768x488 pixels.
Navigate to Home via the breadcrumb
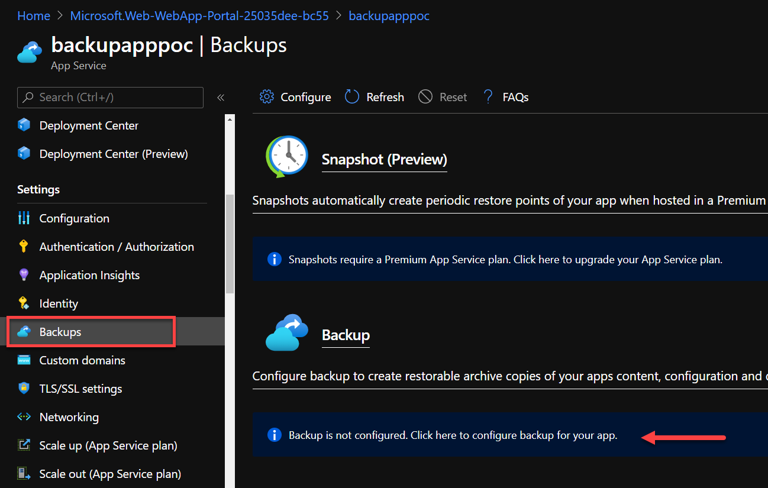[x=34, y=15]
